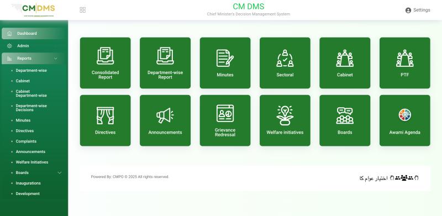Open the Inaugurations sidebar report

[x=28, y=183]
